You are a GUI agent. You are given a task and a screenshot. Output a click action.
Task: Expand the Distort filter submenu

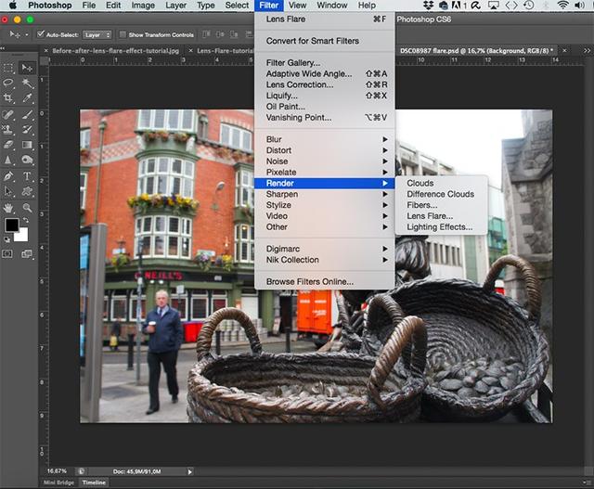pos(278,150)
